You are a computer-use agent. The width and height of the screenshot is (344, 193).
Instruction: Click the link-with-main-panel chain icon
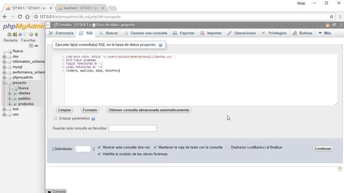coord(37,46)
